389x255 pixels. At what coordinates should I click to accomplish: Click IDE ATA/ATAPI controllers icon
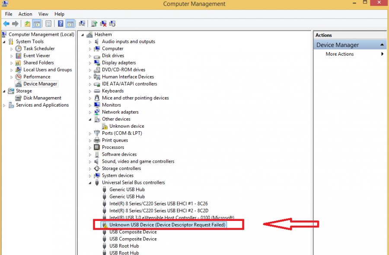[97, 84]
